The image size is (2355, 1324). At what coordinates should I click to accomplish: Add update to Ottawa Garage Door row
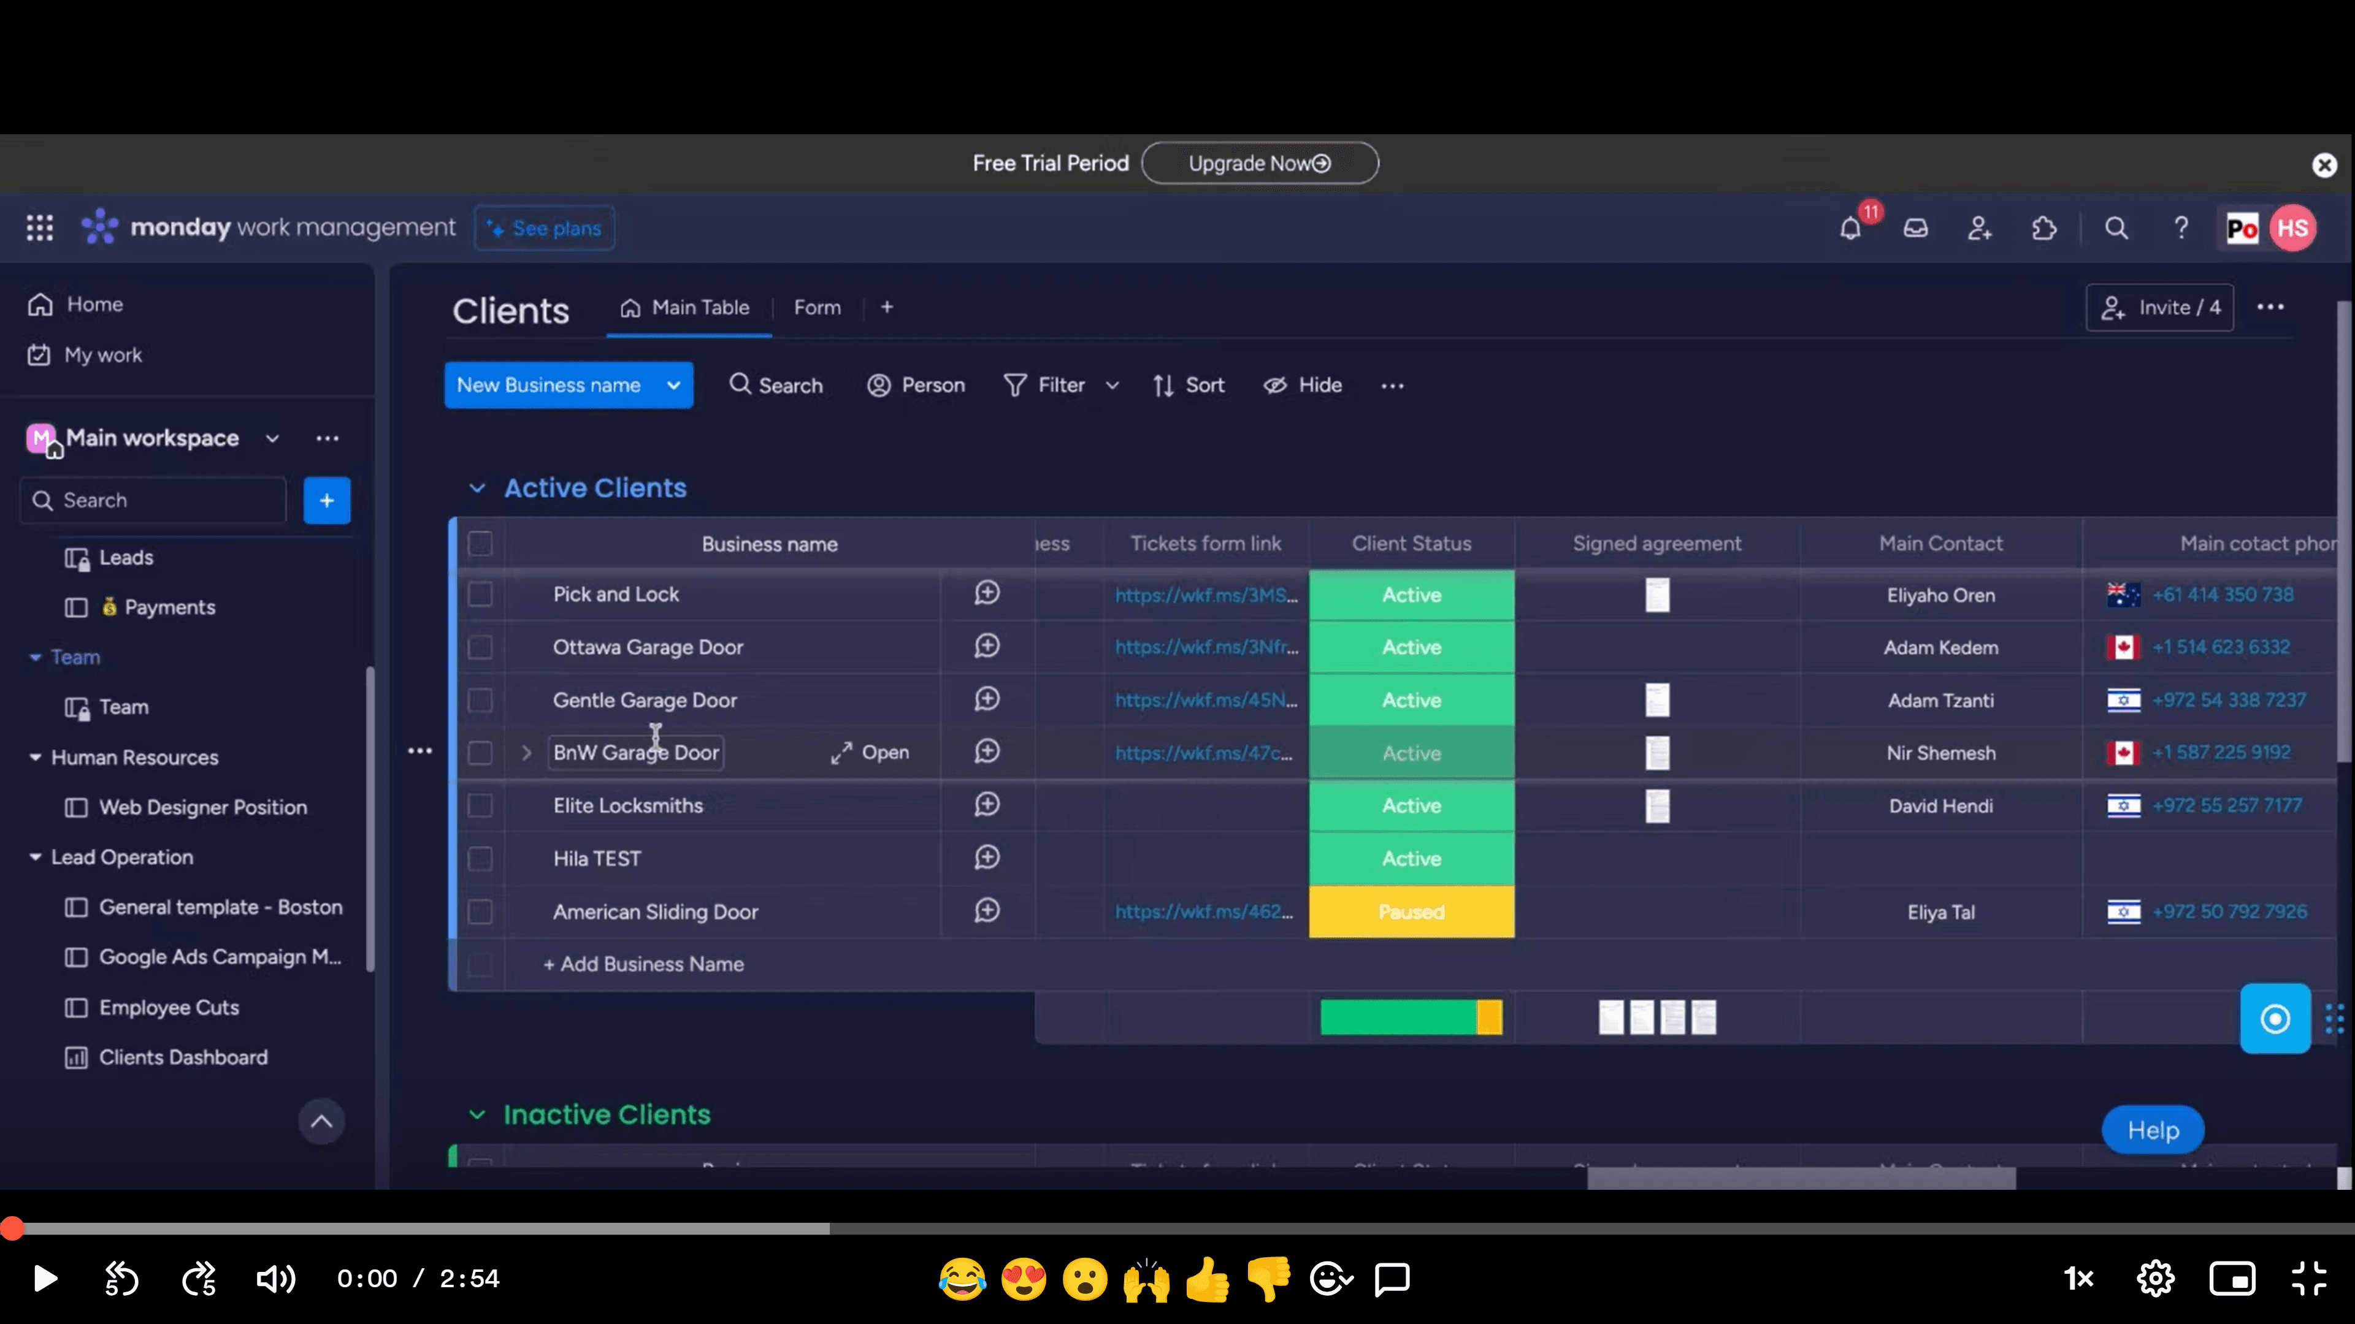986,647
